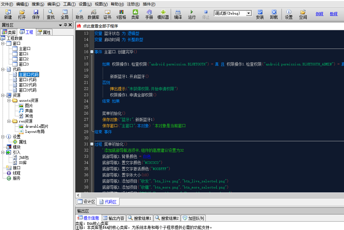Open the 加密队列 tab
Image resolution: width=344 pixels, height=230 pixels.
pos(193,218)
